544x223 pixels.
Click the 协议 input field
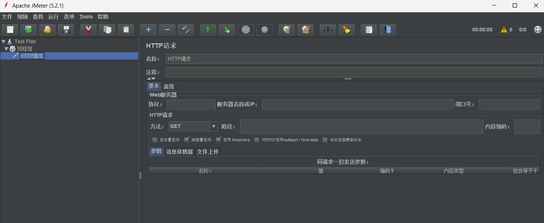click(x=191, y=104)
